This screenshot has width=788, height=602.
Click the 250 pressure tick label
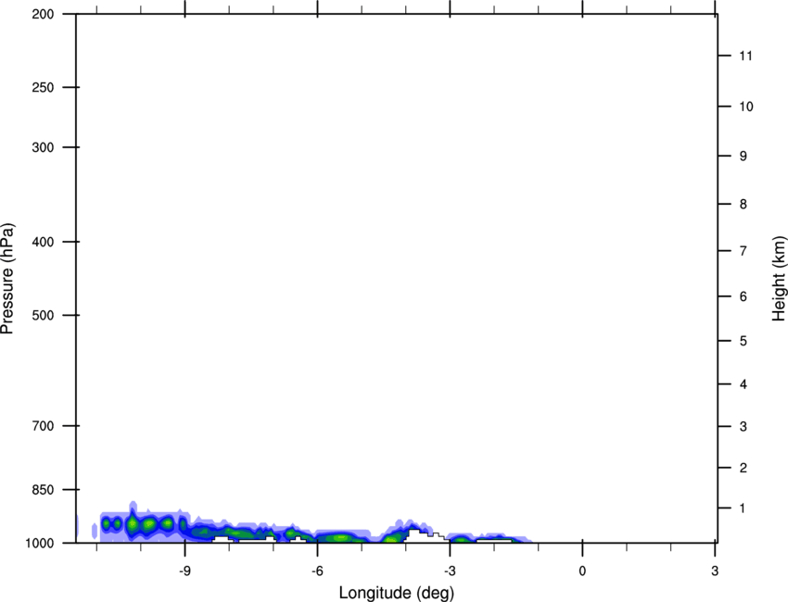click(43, 87)
